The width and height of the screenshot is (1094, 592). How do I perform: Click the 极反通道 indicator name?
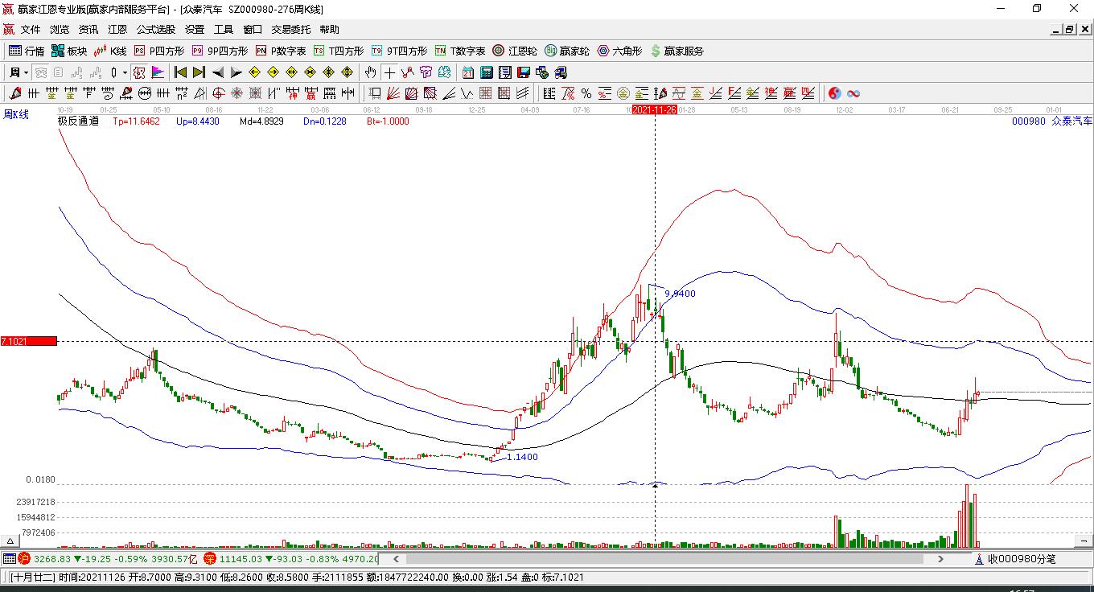pos(78,121)
